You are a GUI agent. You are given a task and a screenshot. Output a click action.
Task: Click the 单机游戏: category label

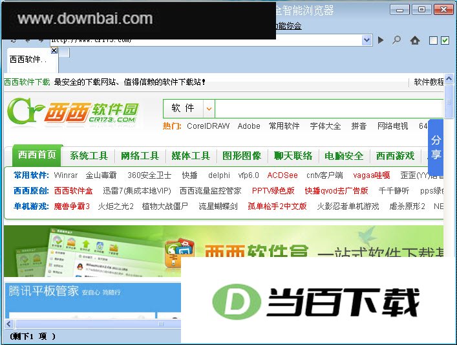(31, 206)
